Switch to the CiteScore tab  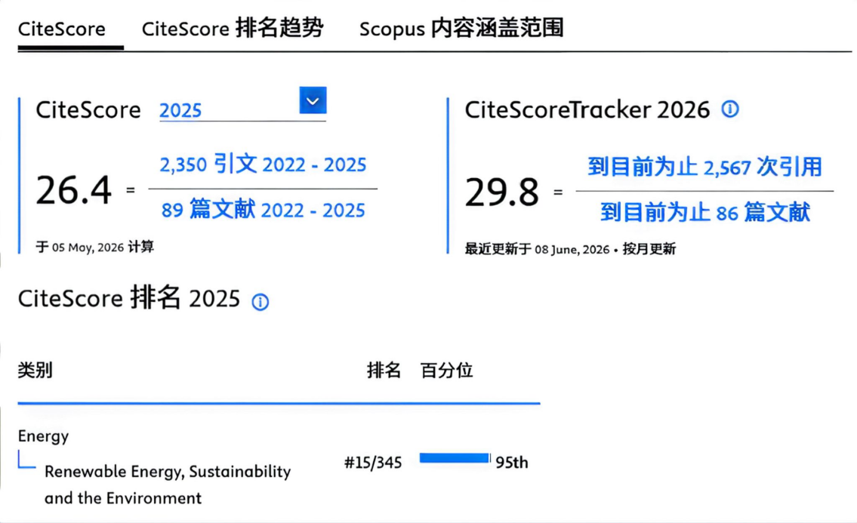coord(62,29)
